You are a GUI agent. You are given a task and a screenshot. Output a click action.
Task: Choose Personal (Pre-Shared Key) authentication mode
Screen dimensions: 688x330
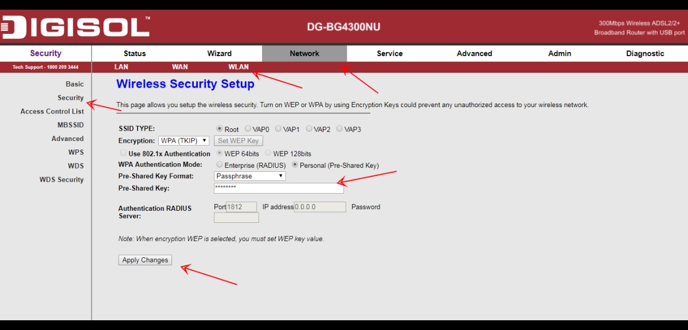(x=295, y=165)
